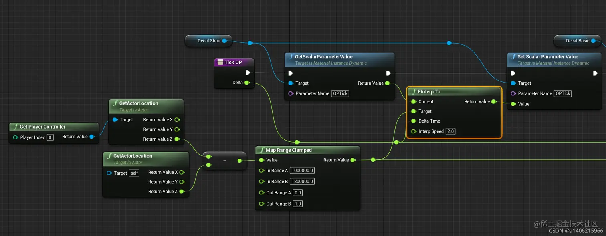Click the In Range A value field showing 1000000.0

point(302,170)
